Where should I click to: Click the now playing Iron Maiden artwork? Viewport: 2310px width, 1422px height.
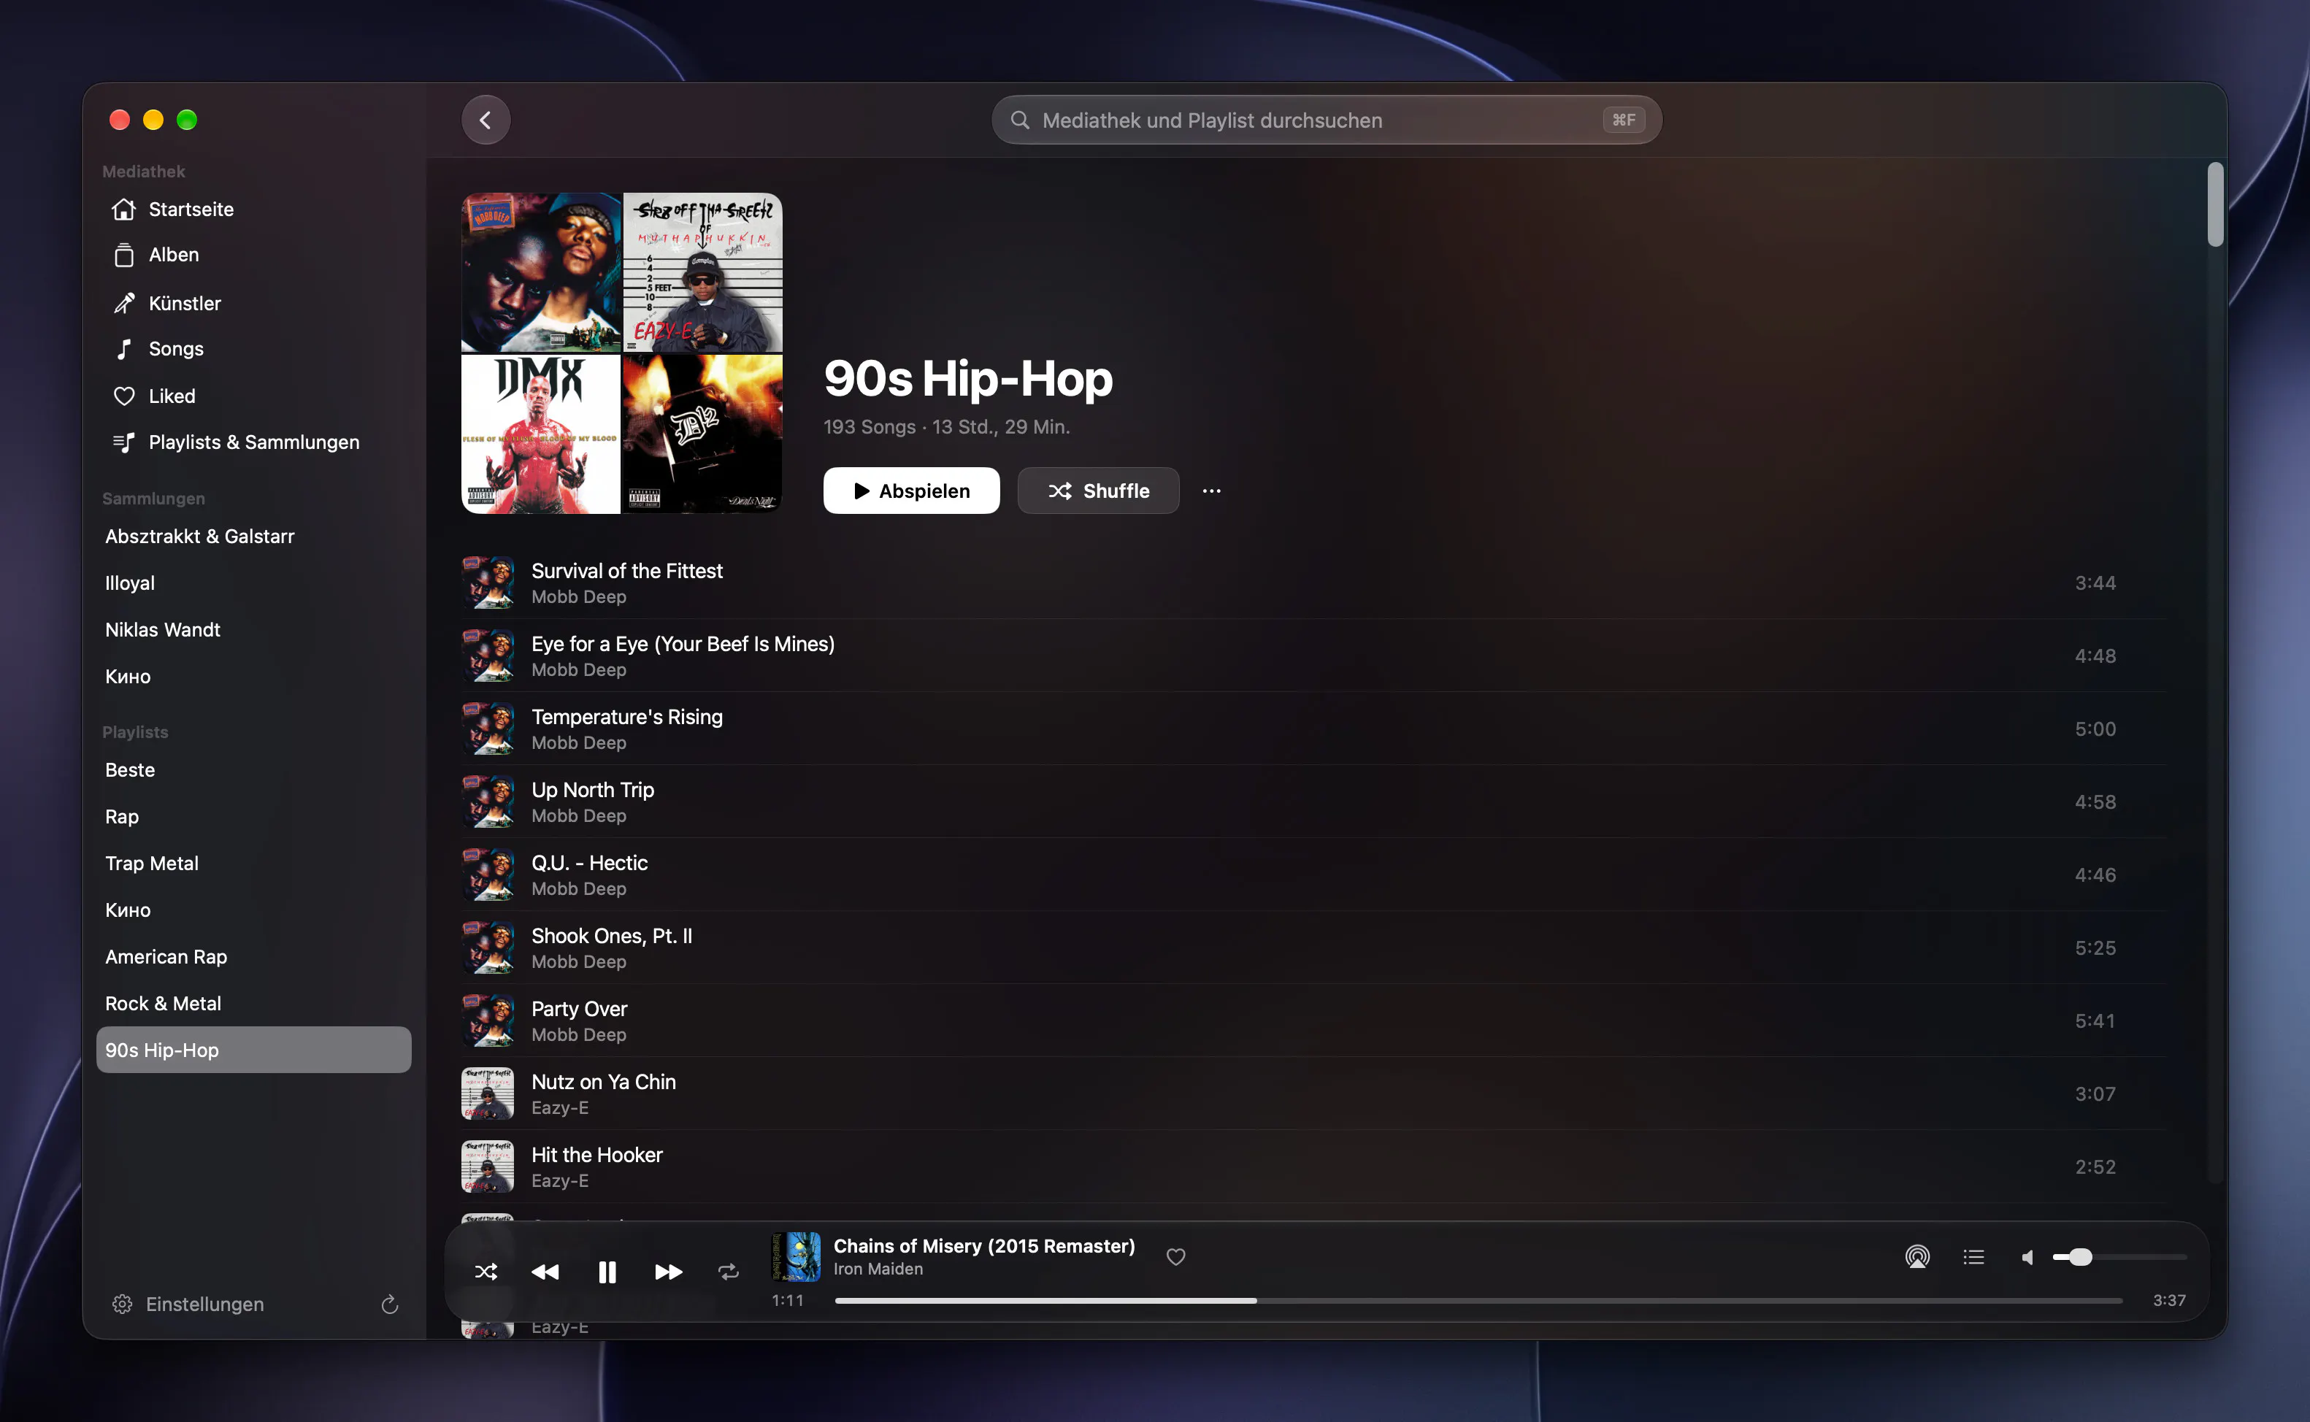pos(796,1256)
